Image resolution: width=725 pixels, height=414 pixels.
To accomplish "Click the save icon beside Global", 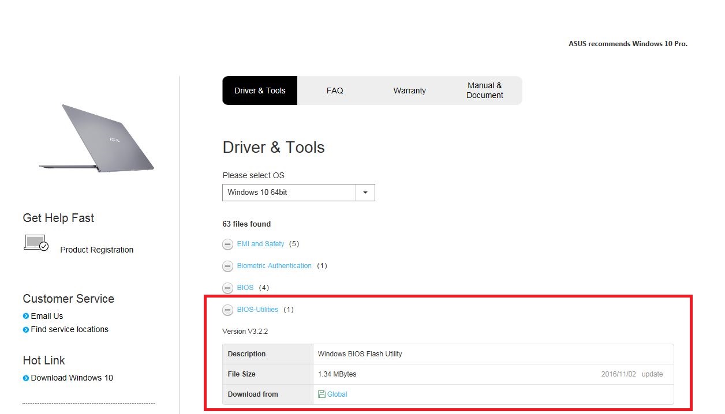I will [322, 394].
